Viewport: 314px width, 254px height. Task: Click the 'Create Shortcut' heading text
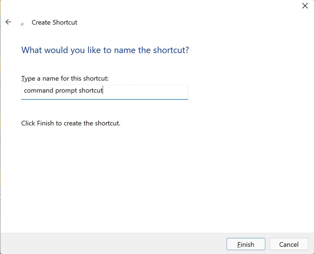[54, 22]
